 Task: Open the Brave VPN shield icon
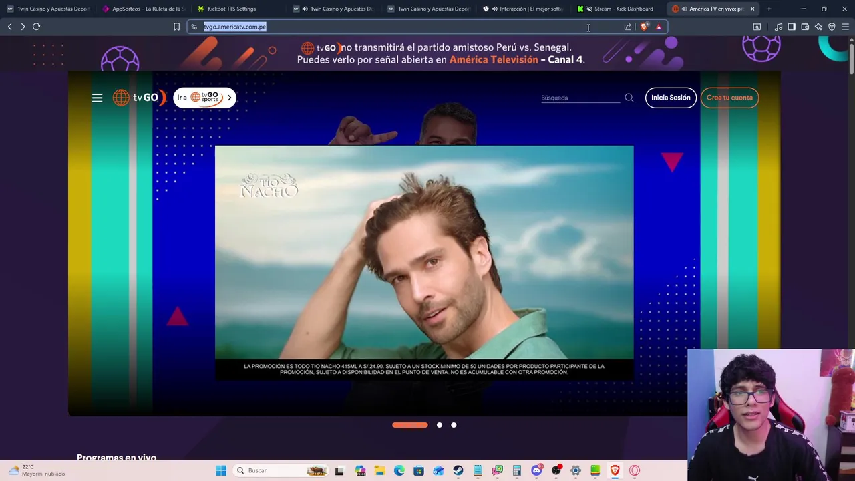coord(832,27)
